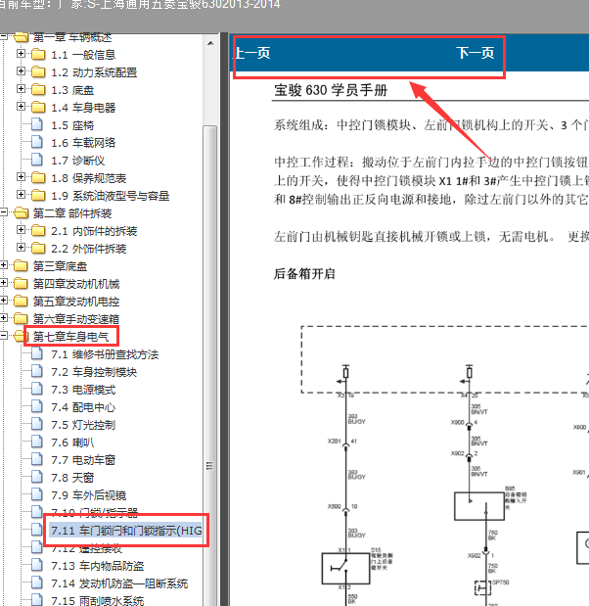Expand the 1.2 动力系统配置 folder

(x=22, y=71)
